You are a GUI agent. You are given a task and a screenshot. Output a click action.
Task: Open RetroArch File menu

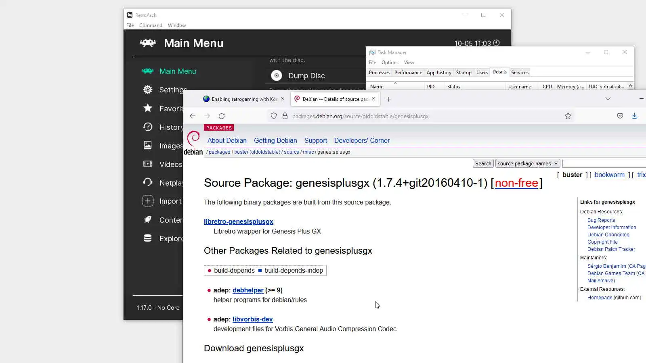[130, 25]
